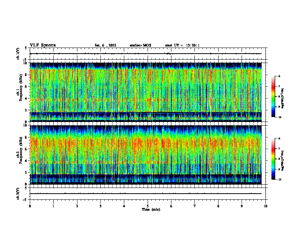The height and width of the screenshot is (231, 299).
Task: Click the "-5" tick on ch.3(V) axis
Action: pos(26,200)
